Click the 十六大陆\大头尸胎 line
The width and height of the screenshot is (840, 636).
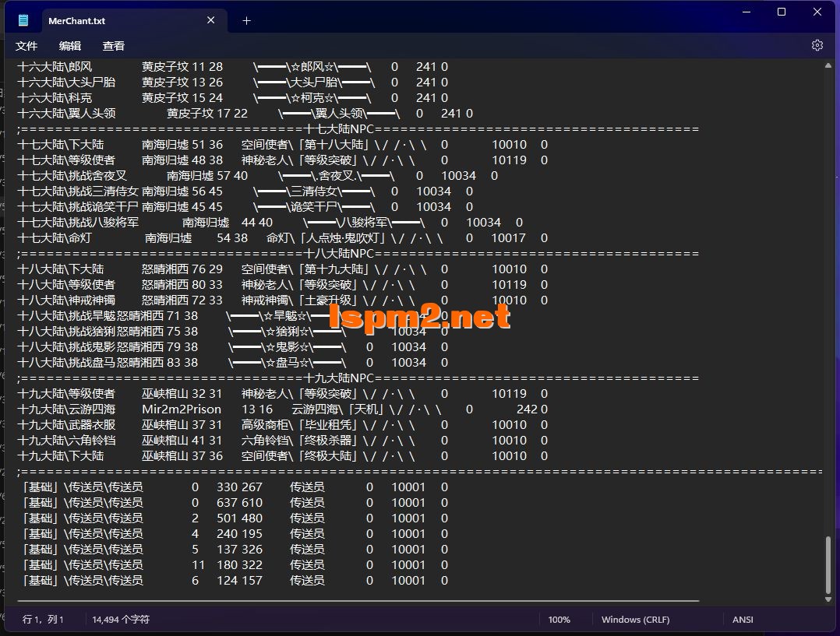coord(232,83)
